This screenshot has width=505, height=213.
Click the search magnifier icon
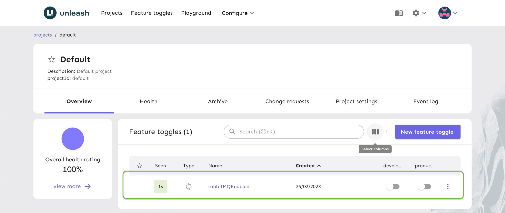point(232,132)
